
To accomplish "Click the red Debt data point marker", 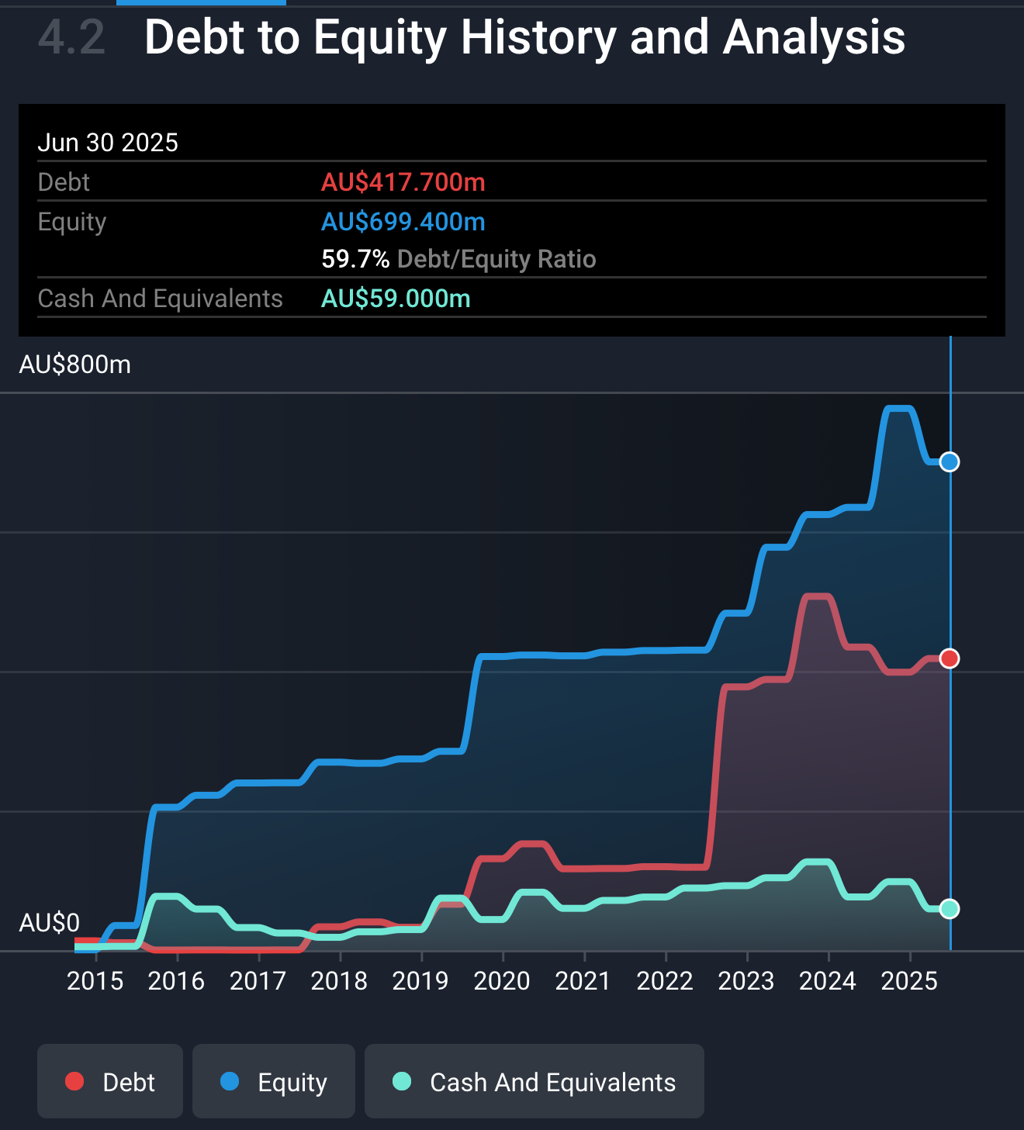I will click(950, 658).
